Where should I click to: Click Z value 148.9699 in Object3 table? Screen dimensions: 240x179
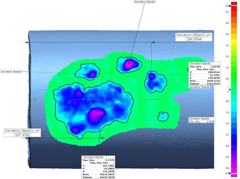tap(214, 78)
